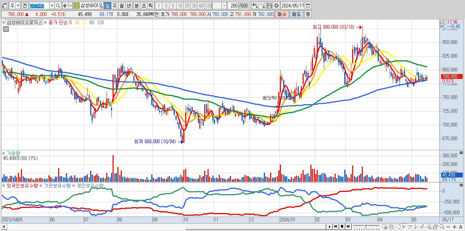Click the text A annotation icon
This screenshot has width=465, height=231.
click(x=461, y=227)
